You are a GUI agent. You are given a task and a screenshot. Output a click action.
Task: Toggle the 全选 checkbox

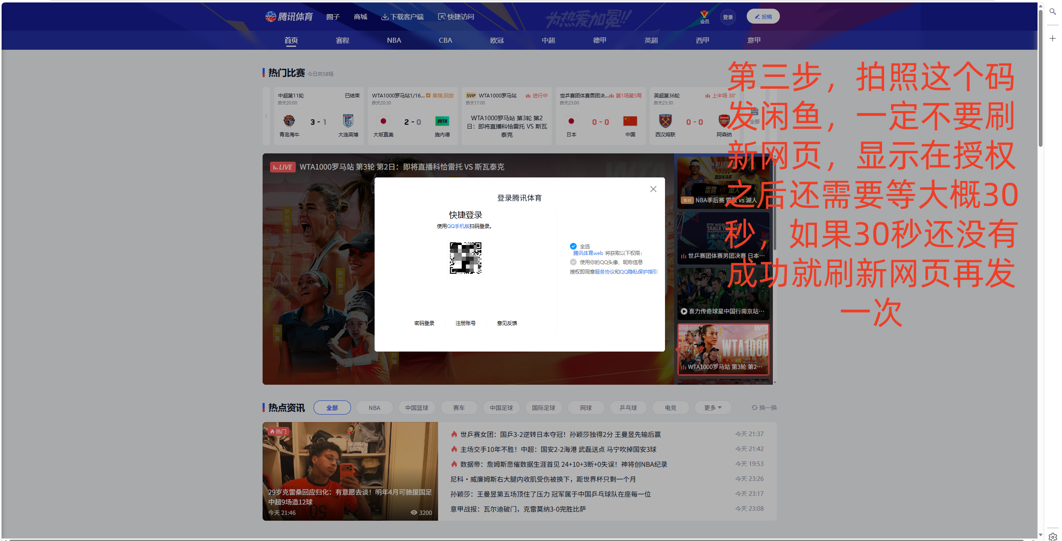[x=573, y=246]
